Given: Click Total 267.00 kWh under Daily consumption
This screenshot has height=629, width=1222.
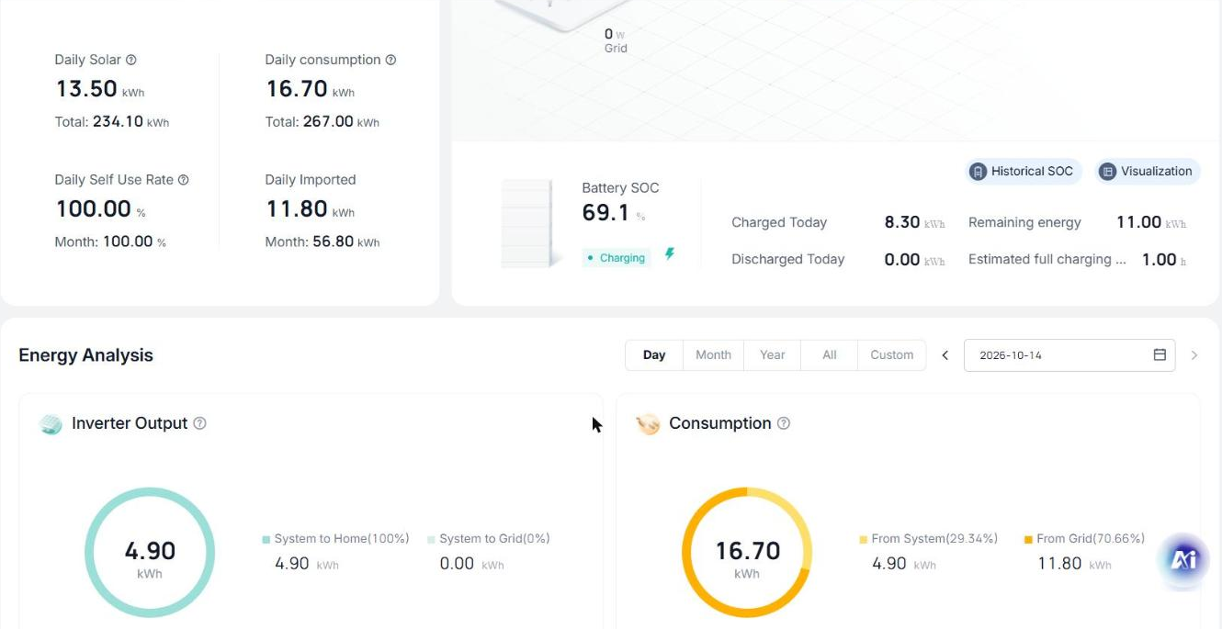Looking at the screenshot, I should click(322, 121).
